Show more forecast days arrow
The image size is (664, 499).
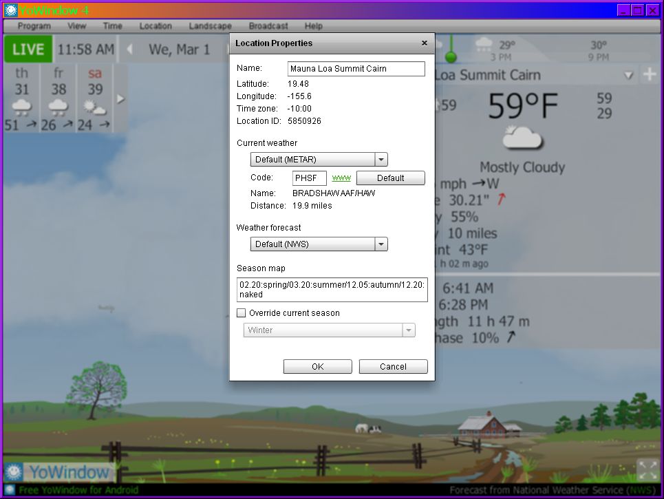tap(120, 99)
